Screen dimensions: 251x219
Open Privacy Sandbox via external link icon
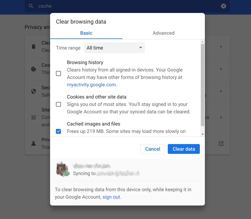(221, 143)
